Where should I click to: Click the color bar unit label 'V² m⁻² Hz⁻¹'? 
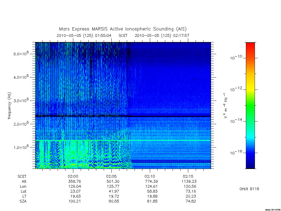225,106
